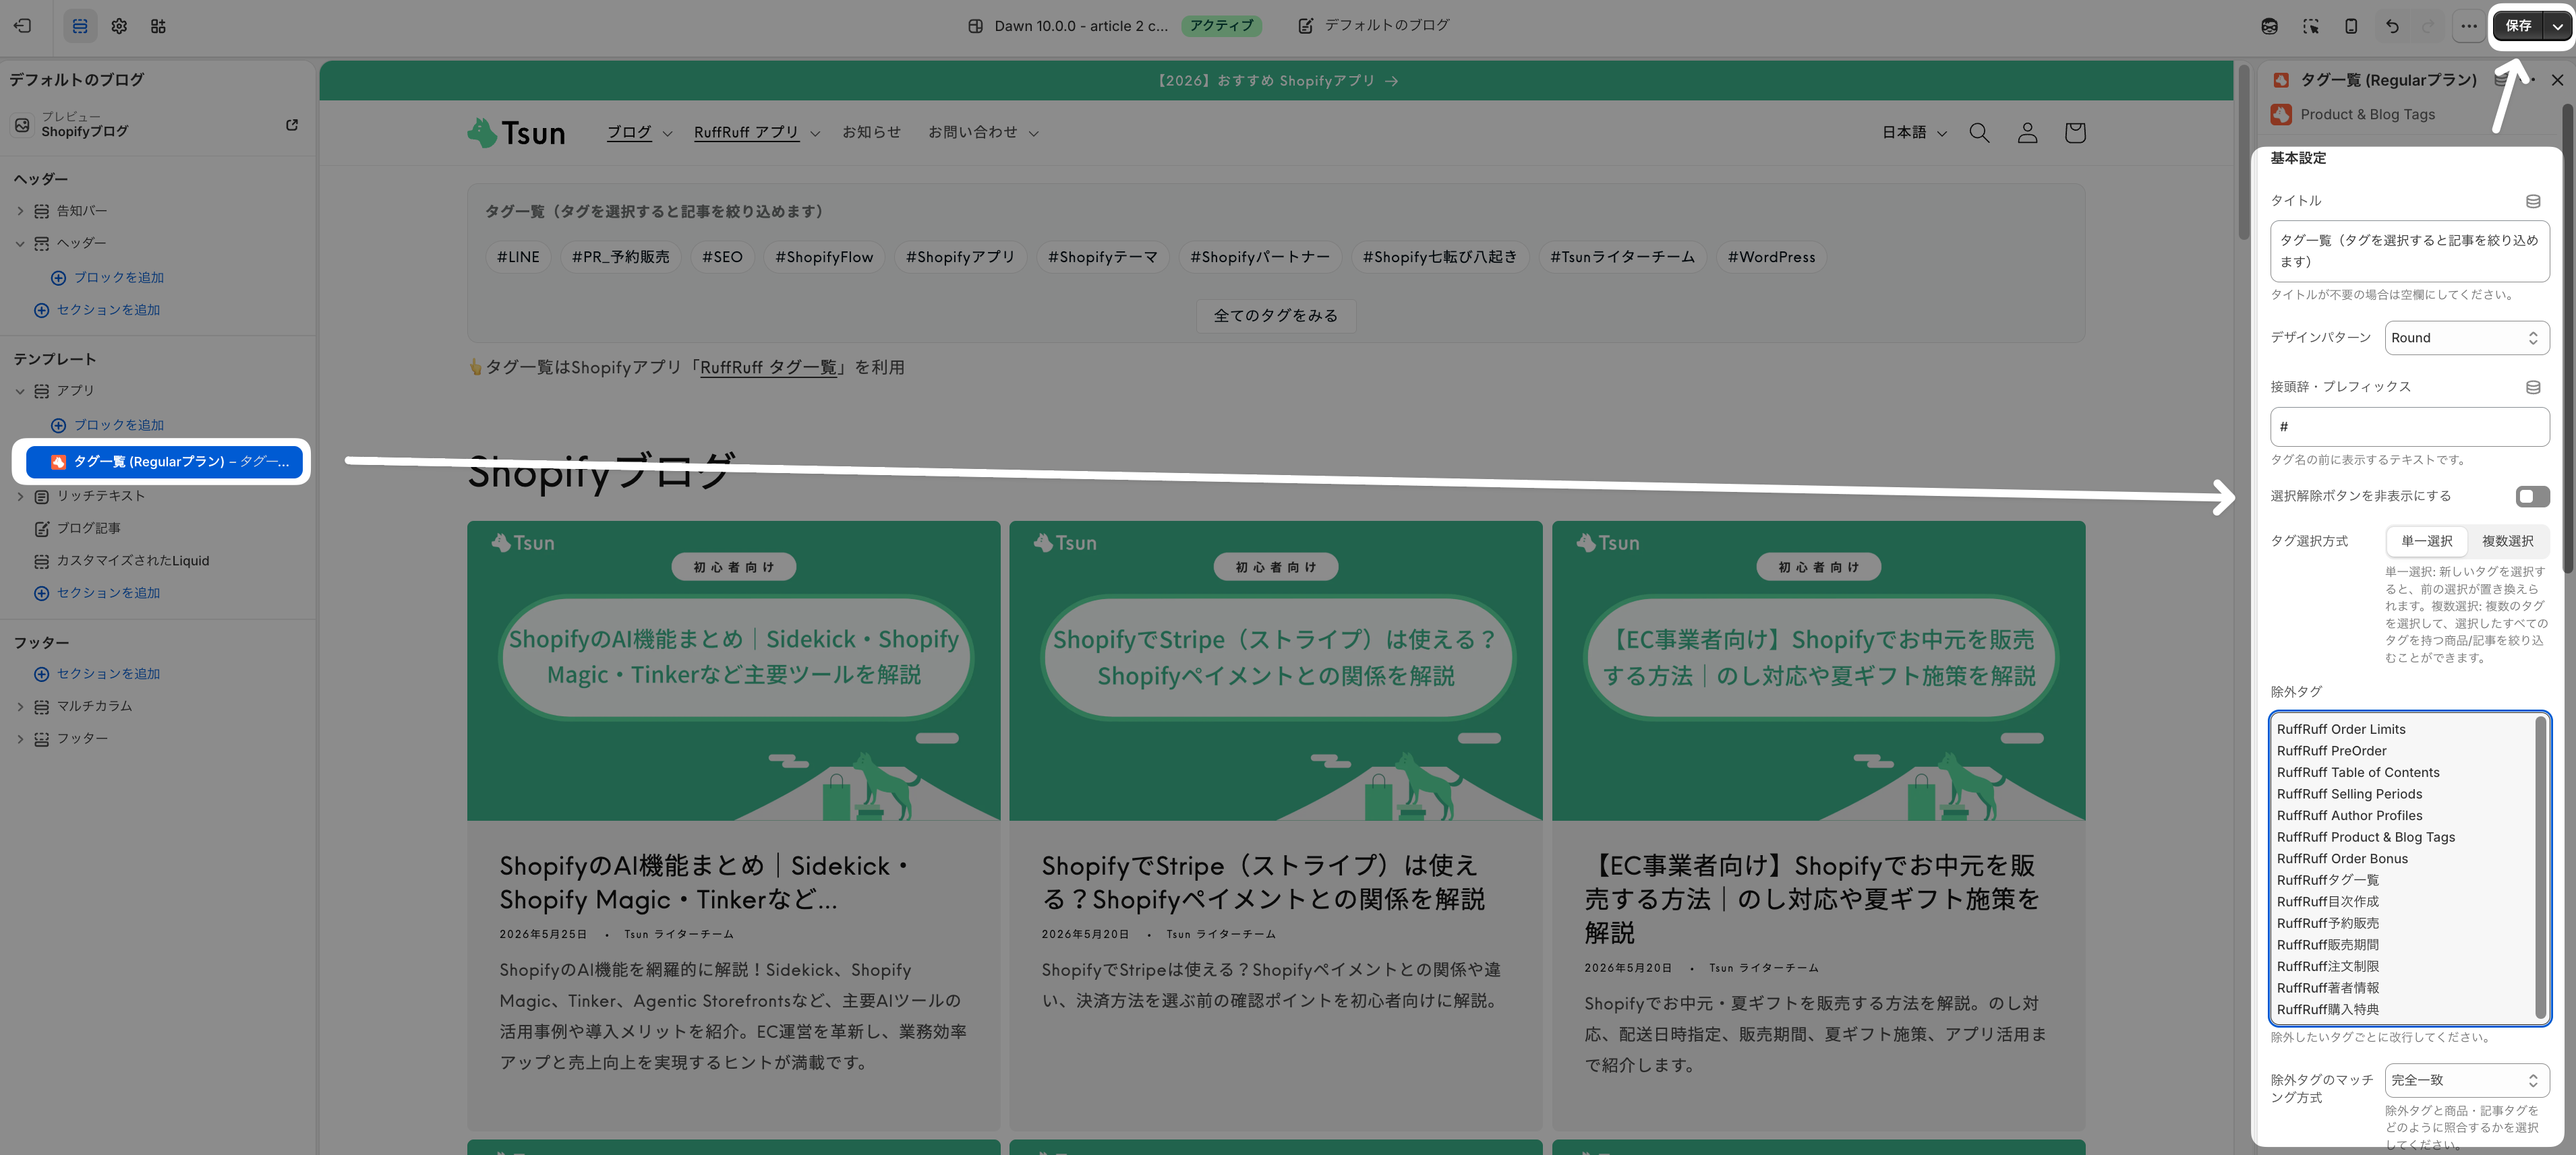Click the markets icon in top bar
The height and width of the screenshot is (1155, 2576).
[2269, 26]
